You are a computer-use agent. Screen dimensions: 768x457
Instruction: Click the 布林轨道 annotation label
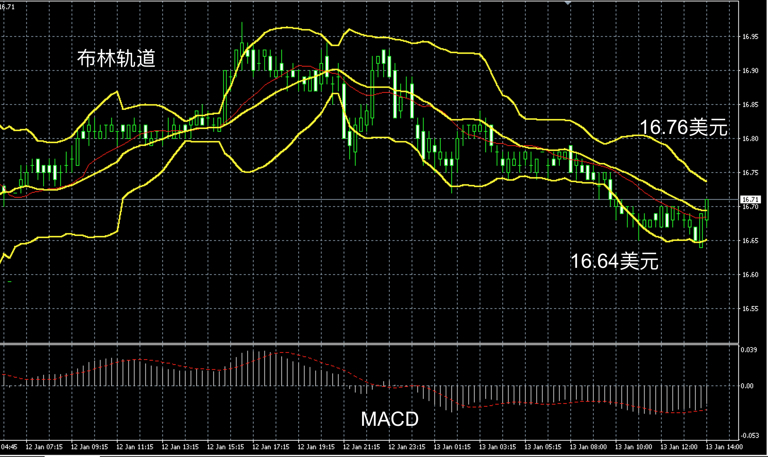click(x=116, y=58)
